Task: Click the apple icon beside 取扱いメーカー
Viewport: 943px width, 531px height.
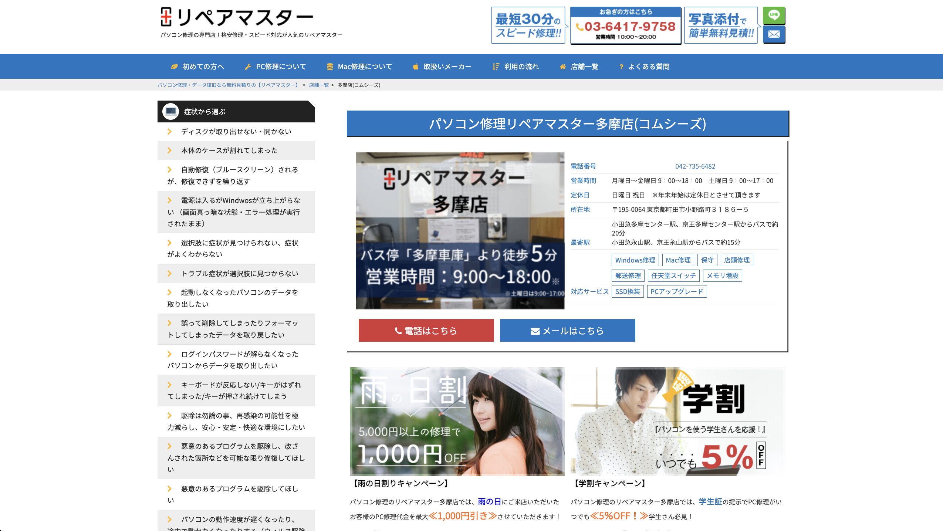Action: [x=415, y=67]
